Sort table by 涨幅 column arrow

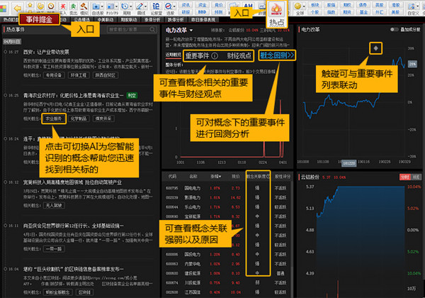220,177
